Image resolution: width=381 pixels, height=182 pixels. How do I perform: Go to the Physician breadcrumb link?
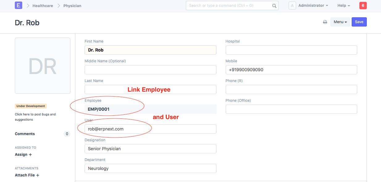point(72,6)
